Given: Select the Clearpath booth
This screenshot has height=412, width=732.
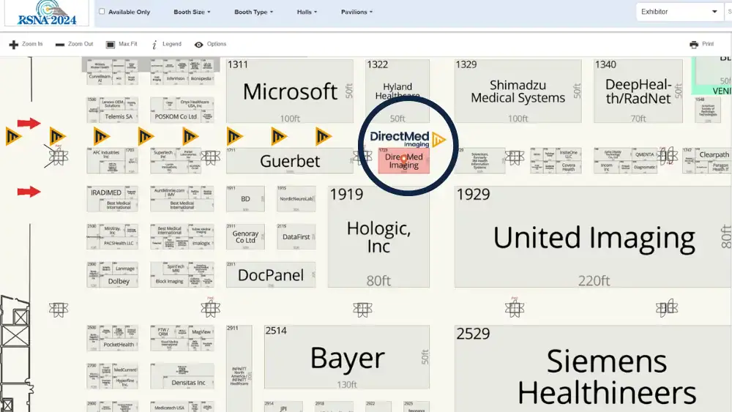Looking at the screenshot, I should tap(714, 154).
